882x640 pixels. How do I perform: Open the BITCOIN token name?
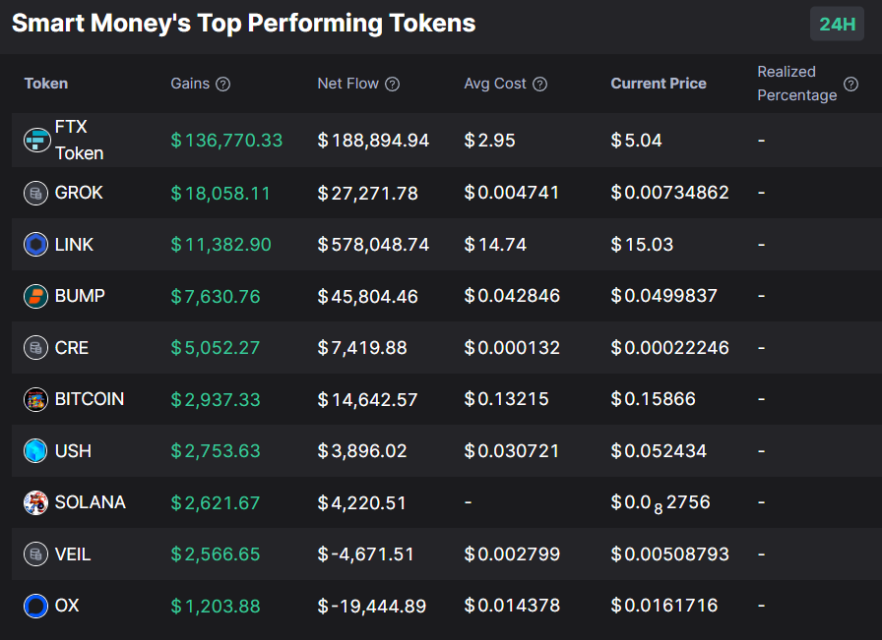90,399
